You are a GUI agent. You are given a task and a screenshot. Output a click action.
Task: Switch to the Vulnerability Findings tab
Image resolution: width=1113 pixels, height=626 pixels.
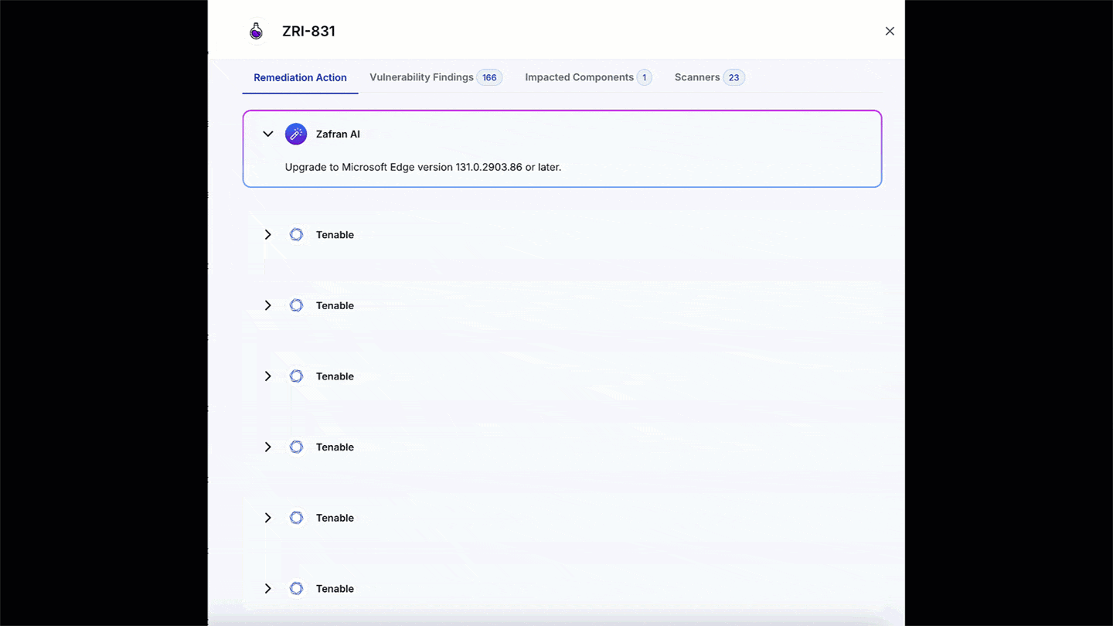tap(436, 77)
